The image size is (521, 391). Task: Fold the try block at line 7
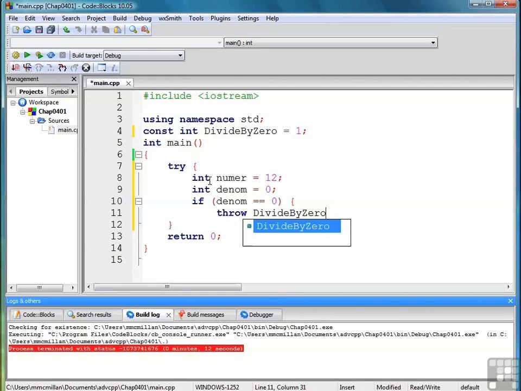(x=138, y=166)
